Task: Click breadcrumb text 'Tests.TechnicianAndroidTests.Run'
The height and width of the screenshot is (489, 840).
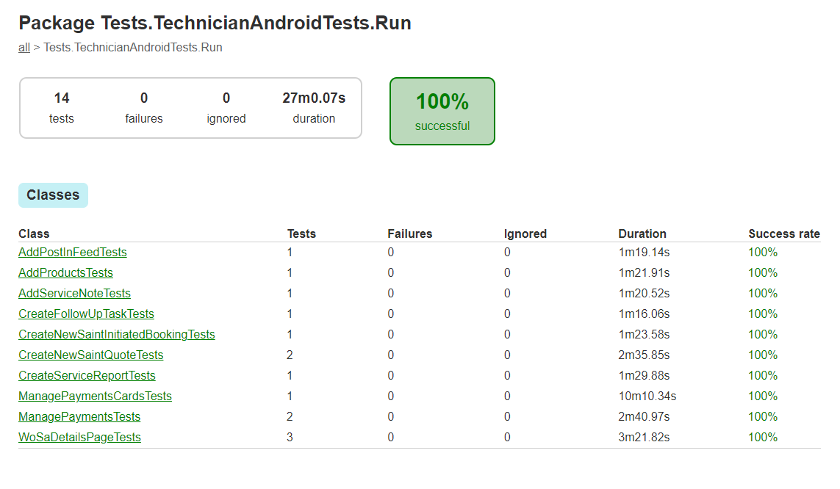Action: (133, 48)
